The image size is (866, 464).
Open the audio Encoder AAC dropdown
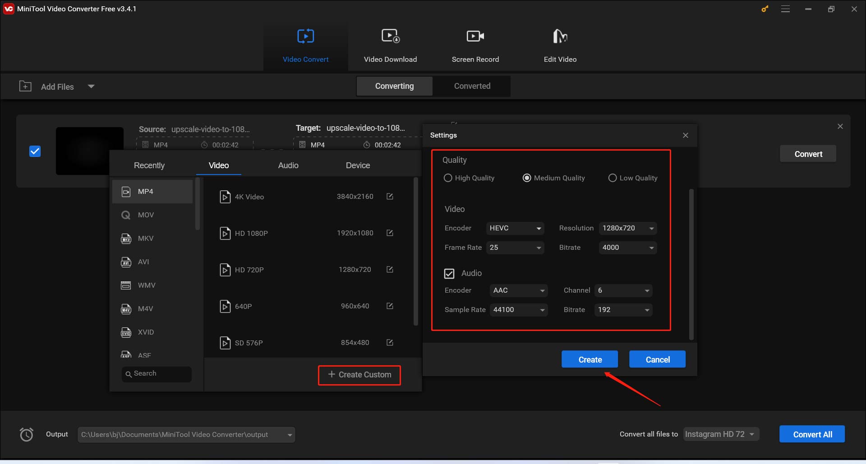[519, 290]
